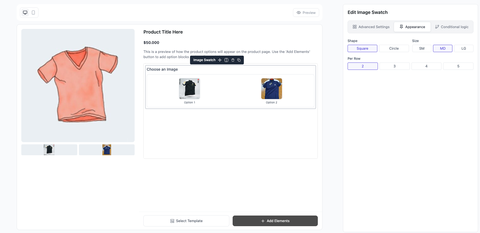Image resolution: width=480 pixels, height=233 pixels.
Task: Open the Advanced Settings tab
Action: (371, 27)
